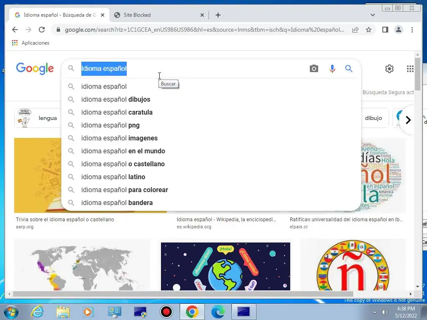Image resolution: width=427 pixels, height=320 pixels.
Task: Select first plain suggestion idioma español
Action: click(211, 87)
